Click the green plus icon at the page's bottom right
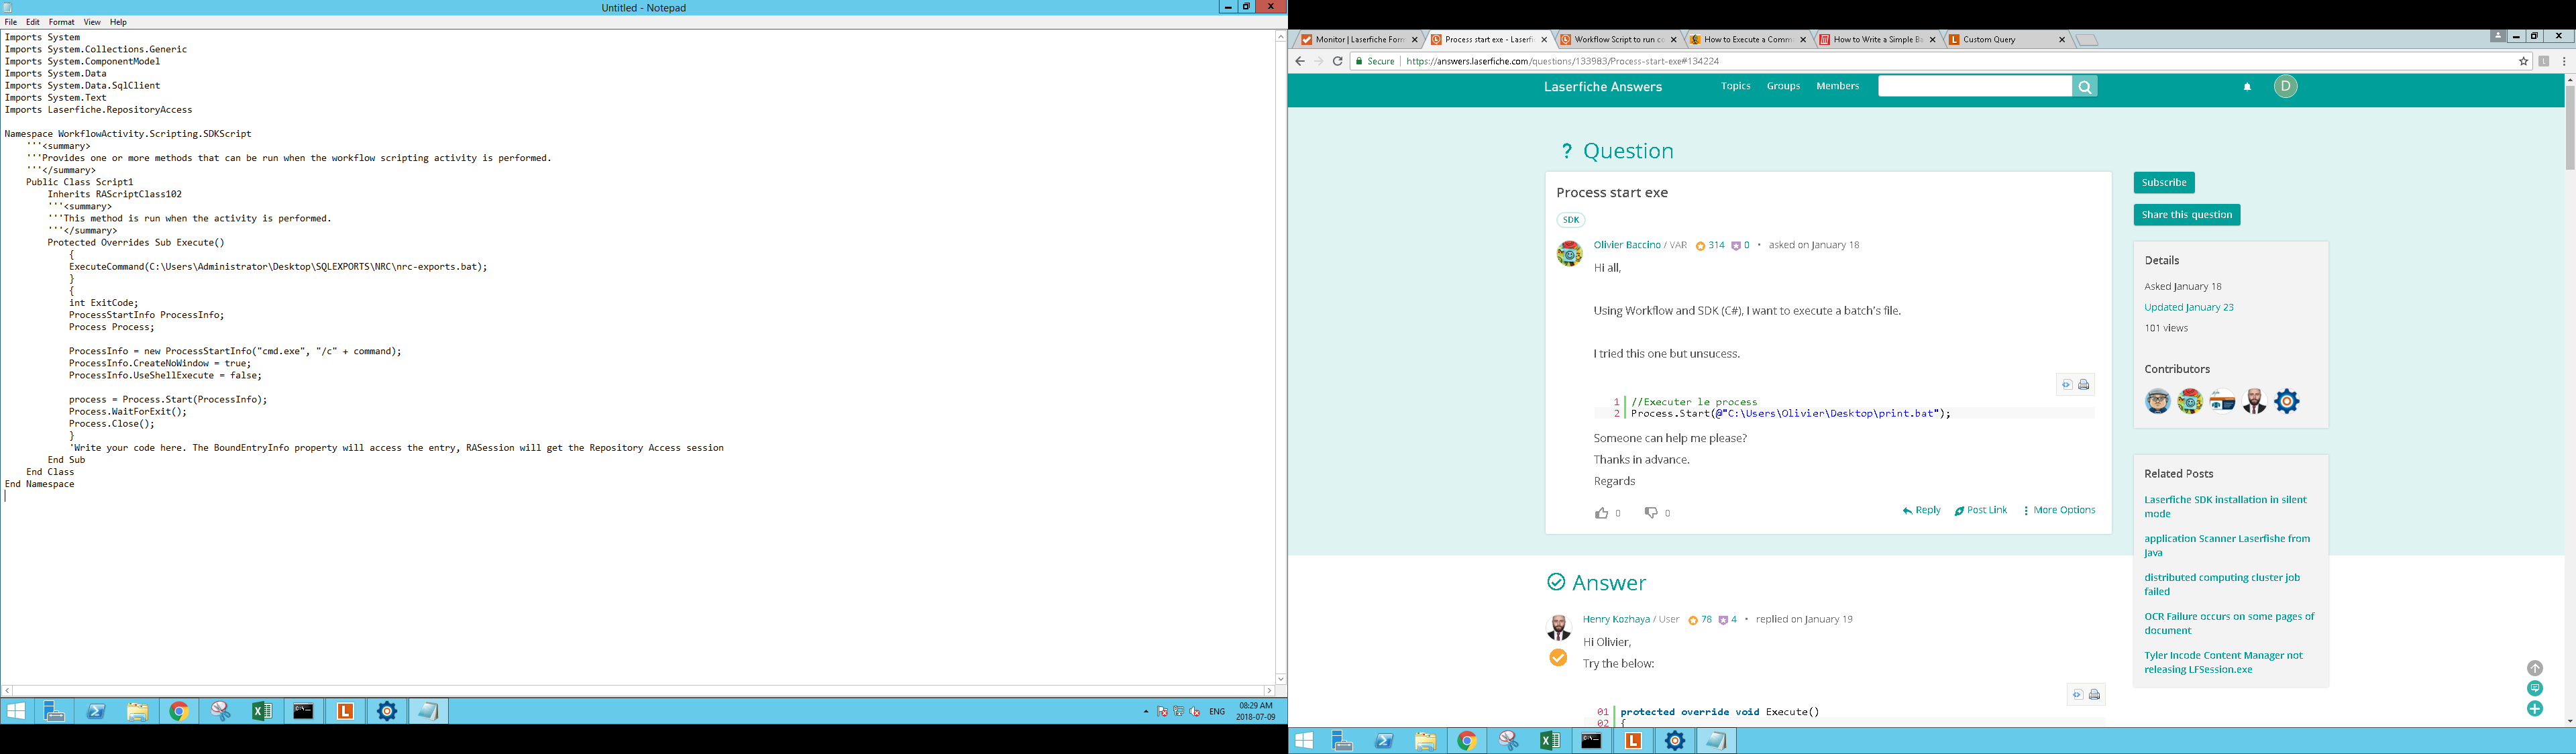The width and height of the screenshot is (2576, 754). 2534,709
